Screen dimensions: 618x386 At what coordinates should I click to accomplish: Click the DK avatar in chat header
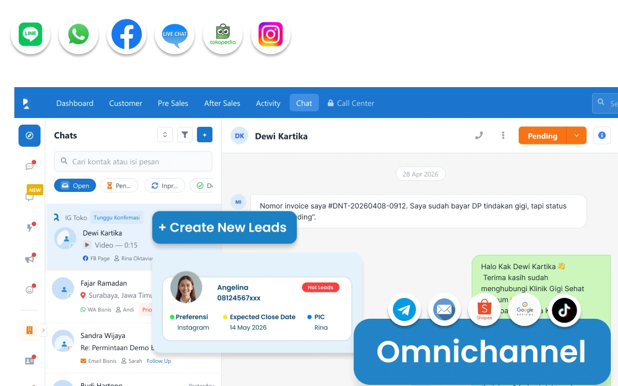point(239,136)
